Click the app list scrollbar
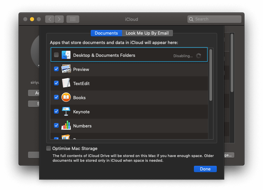 211,75
